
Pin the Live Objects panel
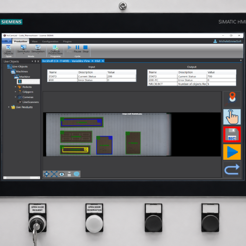[35, 61]
